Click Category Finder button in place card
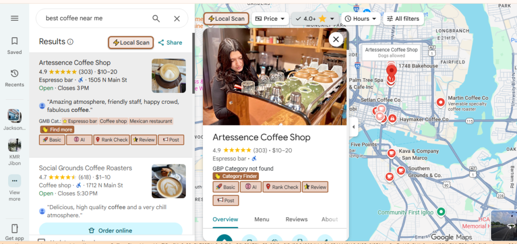The image size is (517, 244). (236, 176)
